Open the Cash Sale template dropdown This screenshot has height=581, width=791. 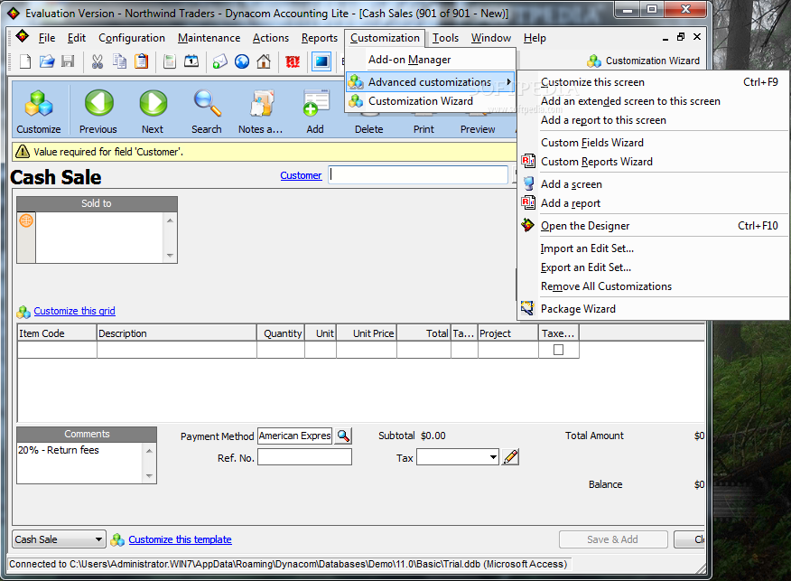(x=98, y=539)
